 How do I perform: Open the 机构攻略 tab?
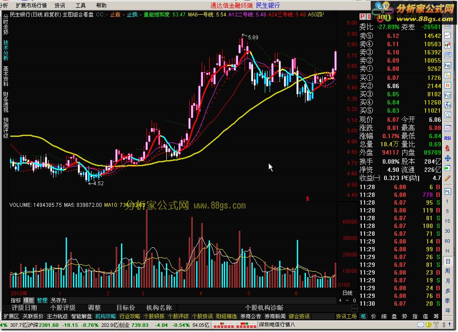coord(105,316)
